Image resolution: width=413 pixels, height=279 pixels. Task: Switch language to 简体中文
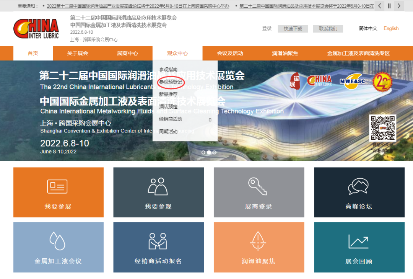coord(368,28)
